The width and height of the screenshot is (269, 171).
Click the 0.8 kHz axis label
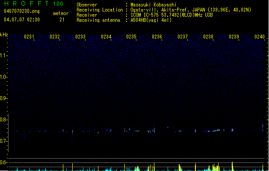[x=4, y=120]
